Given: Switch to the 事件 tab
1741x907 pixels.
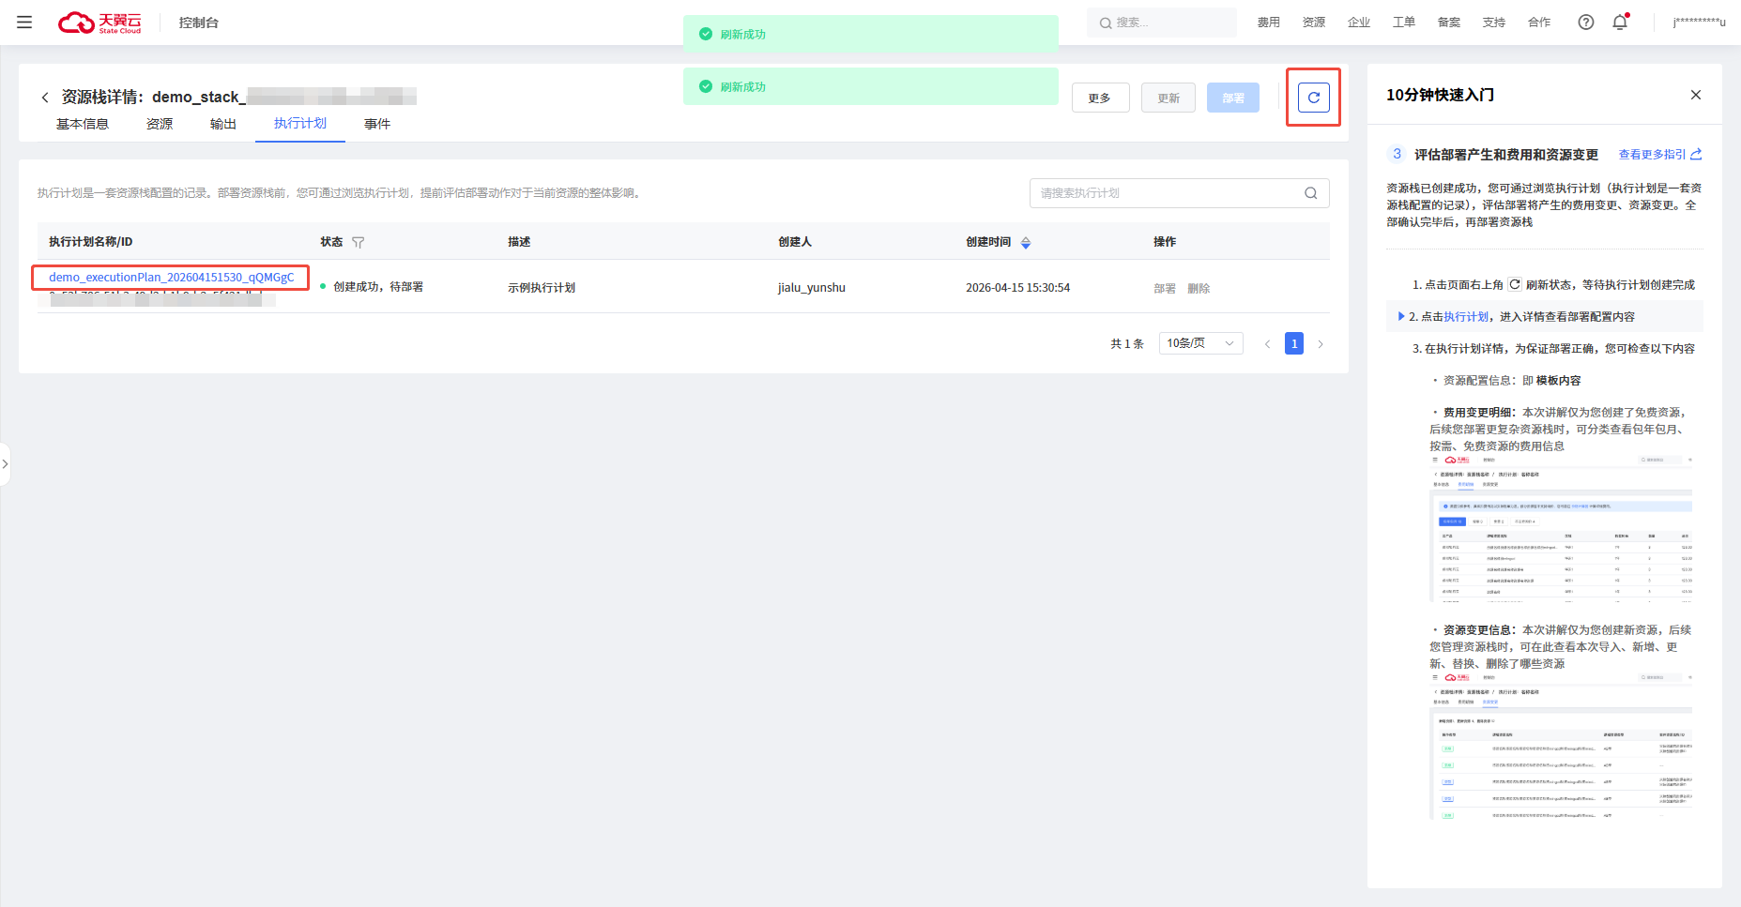Looking at the screenshot, I should 377,124.
